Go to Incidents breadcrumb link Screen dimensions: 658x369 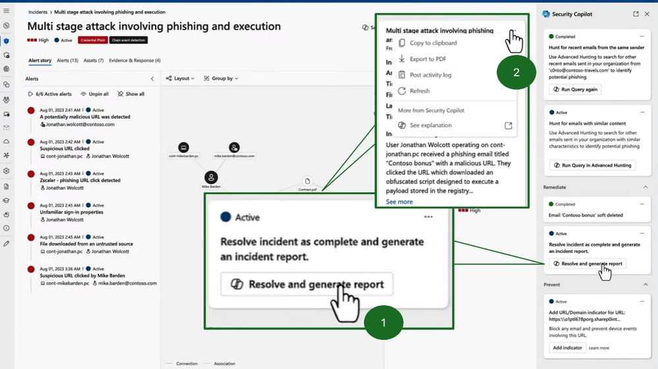tap(38, 12)
